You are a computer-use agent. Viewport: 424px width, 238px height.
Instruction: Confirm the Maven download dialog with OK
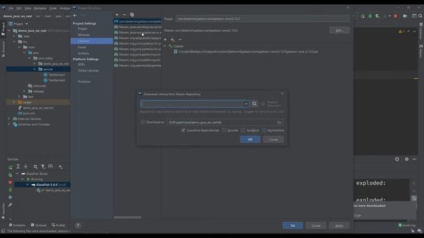click(x=250, y=139)
